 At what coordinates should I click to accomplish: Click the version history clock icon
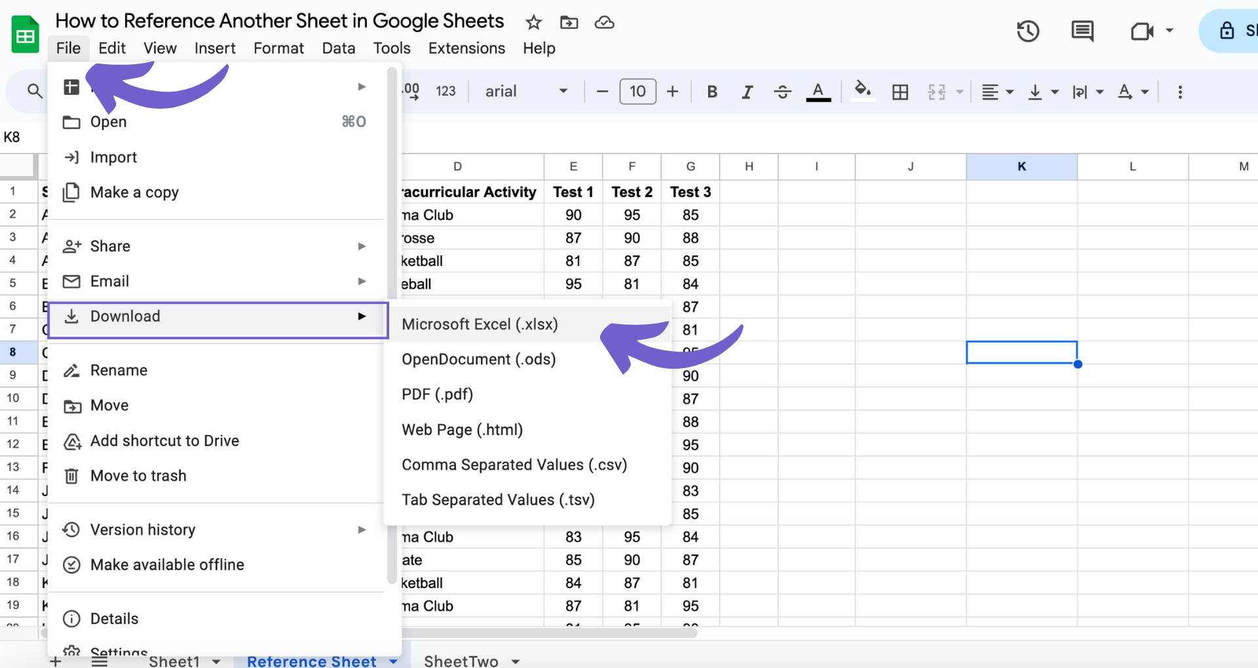point(1027,31)
